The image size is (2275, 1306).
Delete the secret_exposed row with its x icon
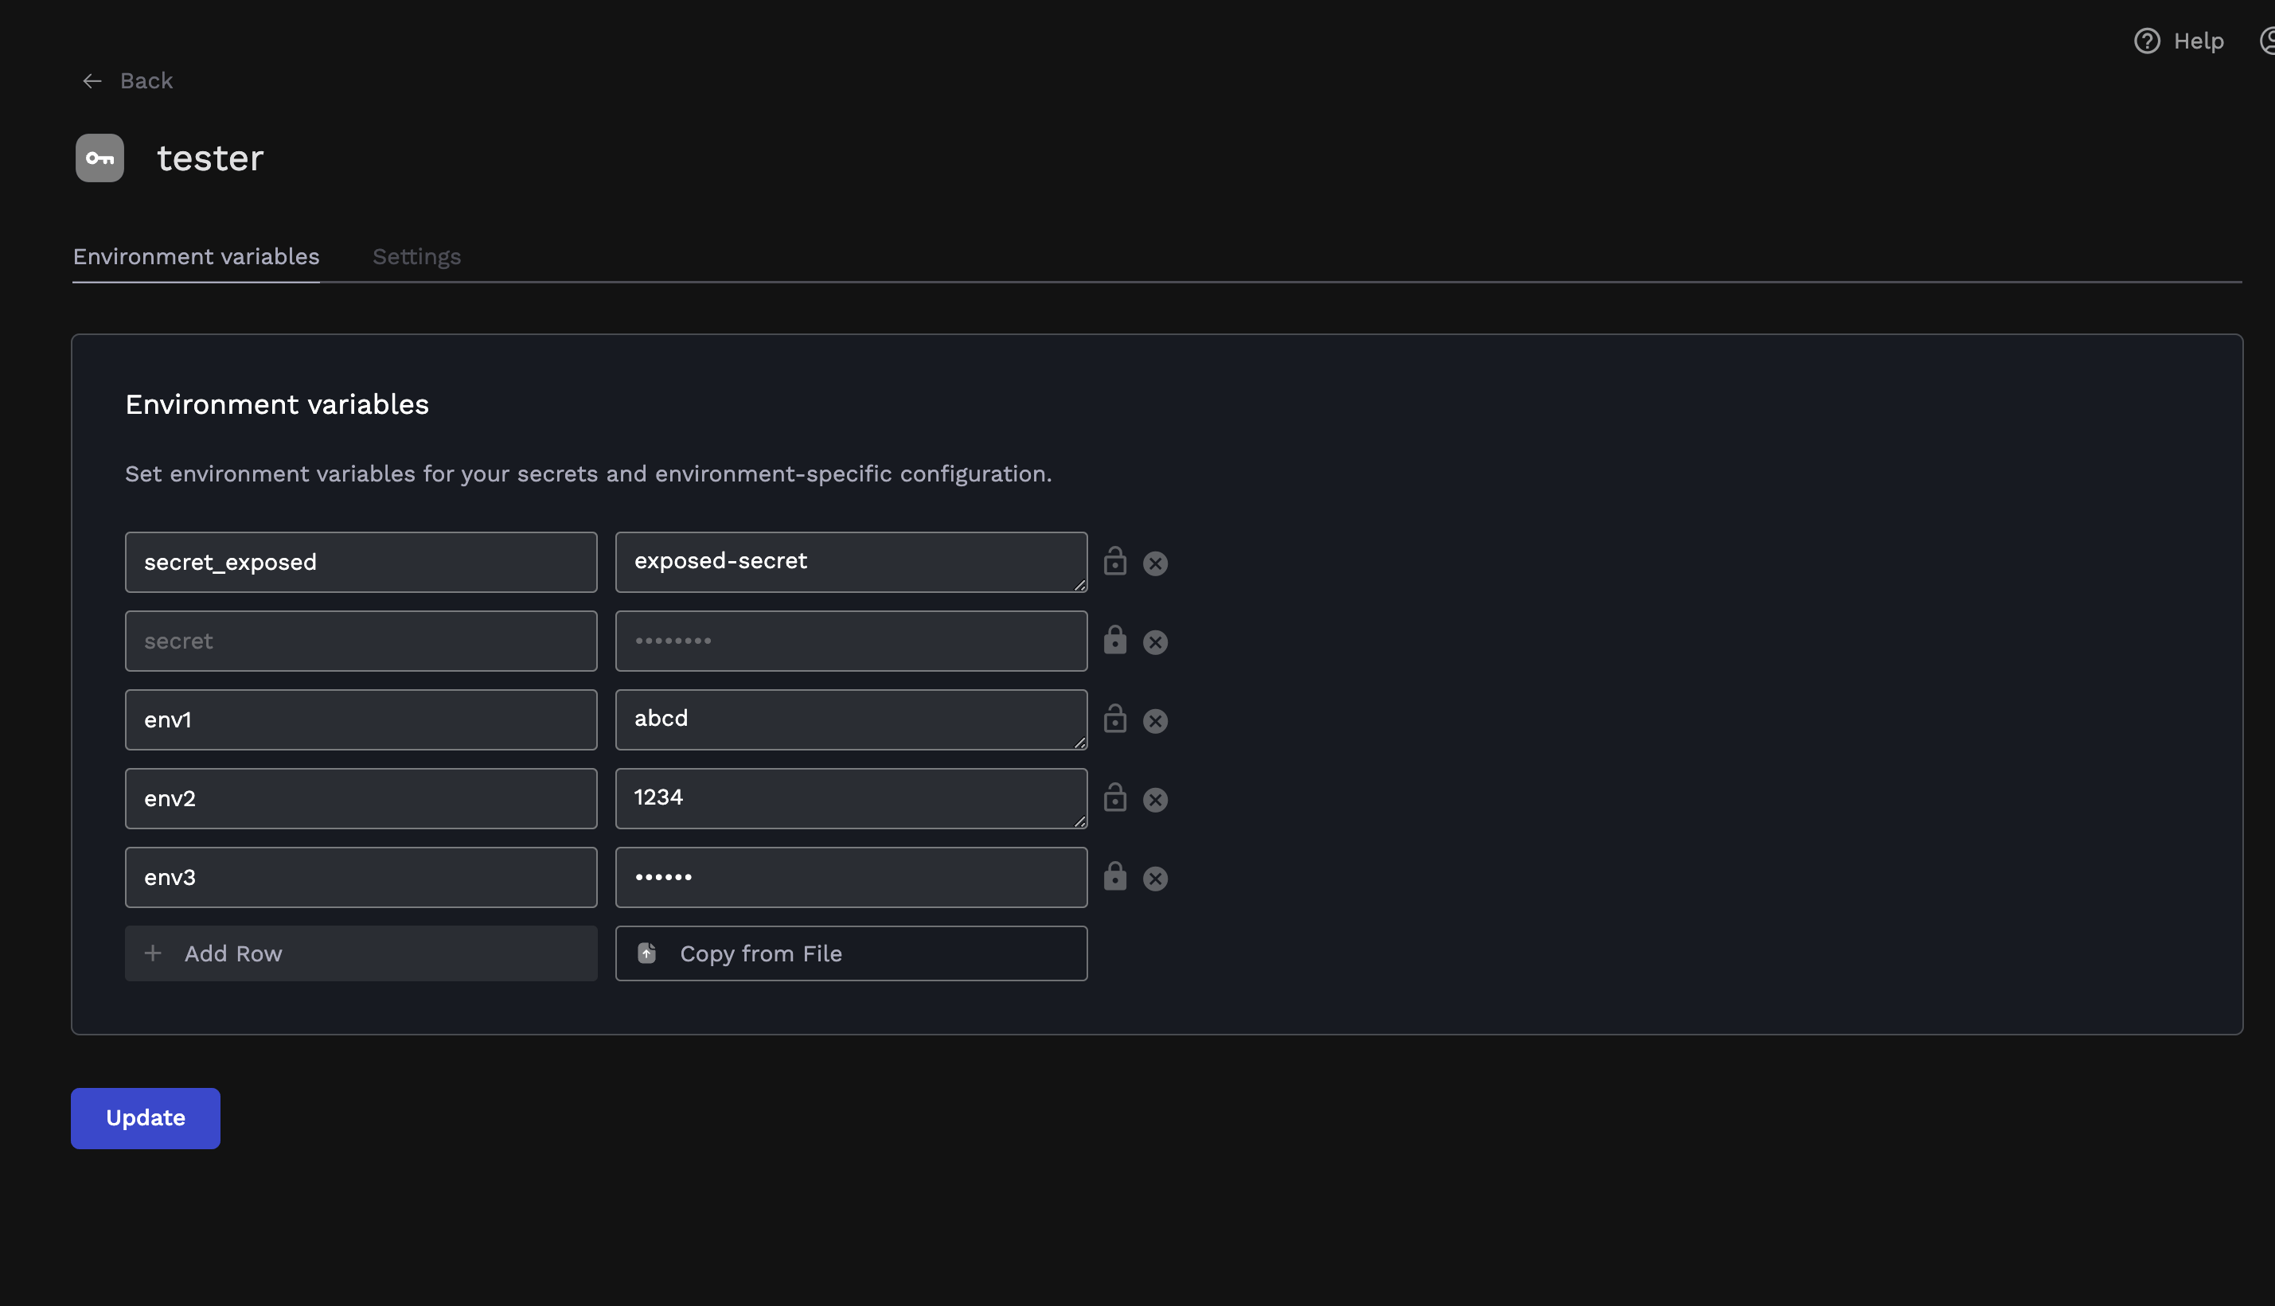pyautogui.click(x=1156, y=563)
